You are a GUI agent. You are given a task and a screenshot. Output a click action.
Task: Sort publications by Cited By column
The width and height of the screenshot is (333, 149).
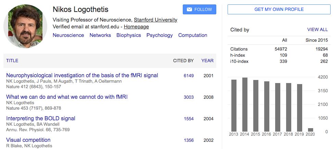[183, 61]
